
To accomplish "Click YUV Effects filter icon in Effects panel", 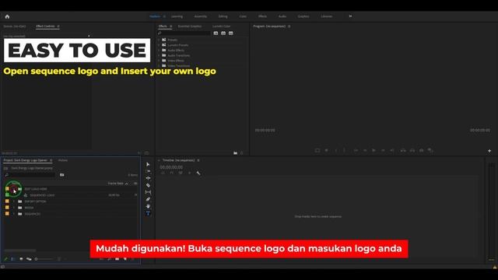I will [231, 33].
